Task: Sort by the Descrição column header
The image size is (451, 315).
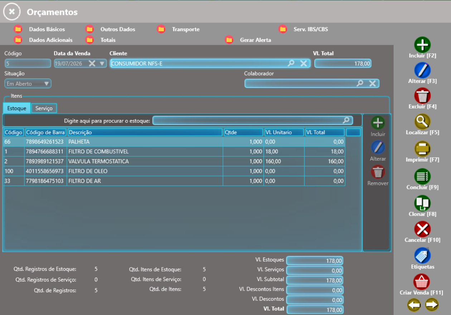Action: [145, 132]
